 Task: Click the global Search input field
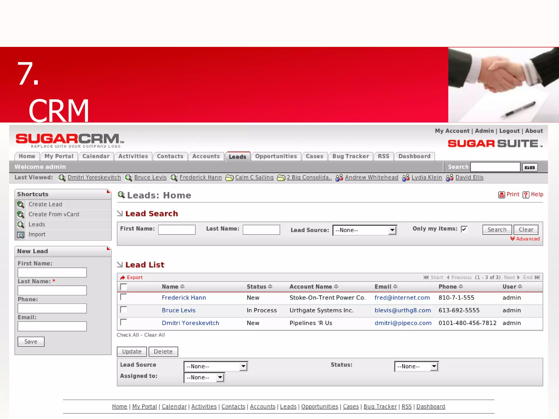(495, 167)
